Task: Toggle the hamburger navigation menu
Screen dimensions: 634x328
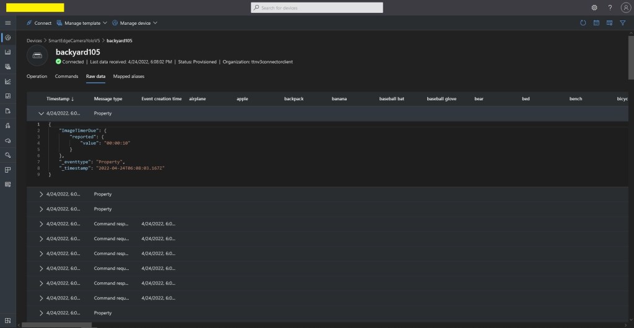Action: click(x=8, y=23)
